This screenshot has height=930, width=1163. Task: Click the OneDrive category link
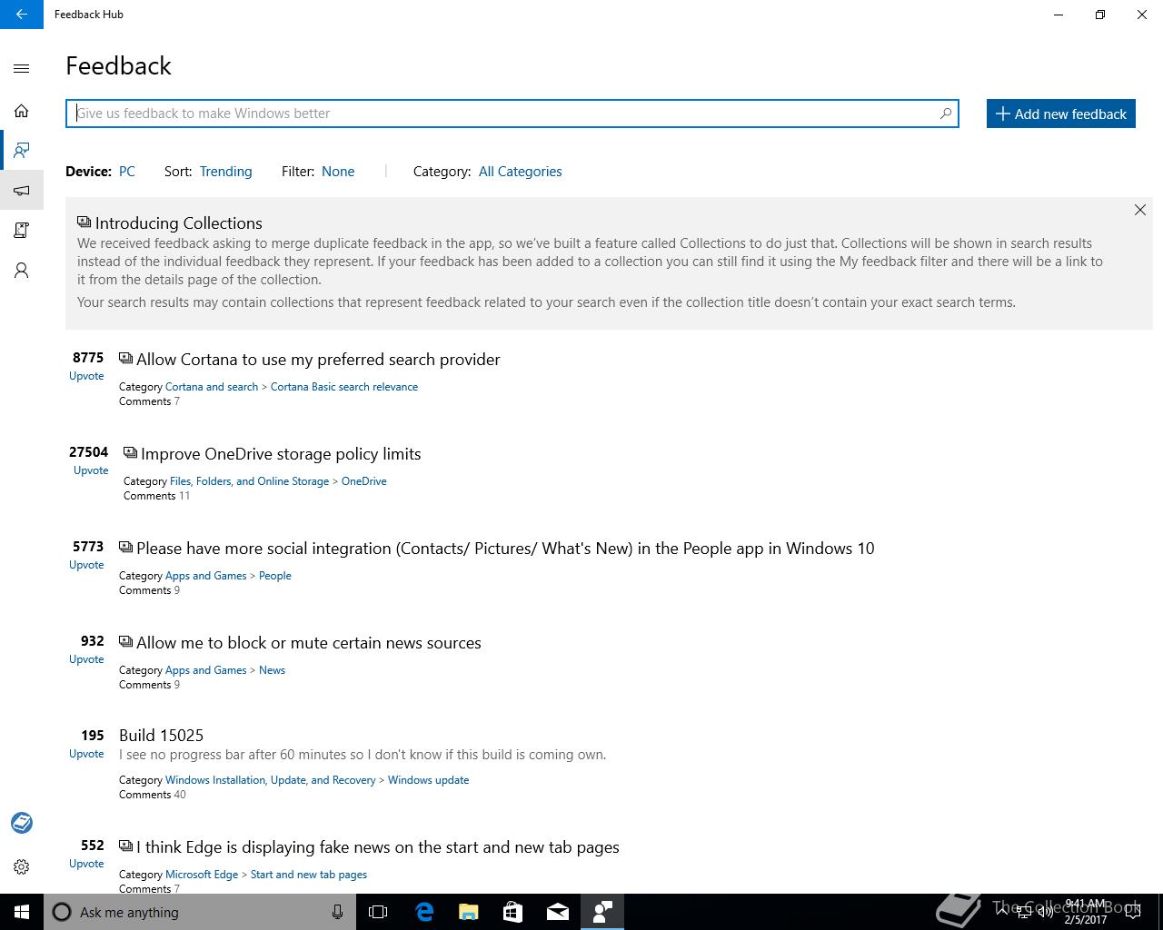(364, 481)
